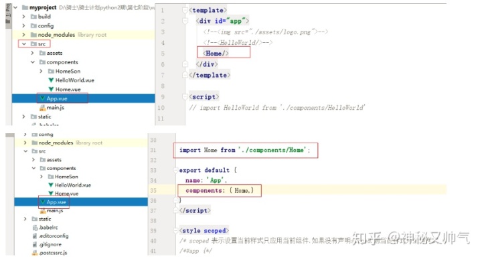Open the .postcssrc.js file
The image size is (482, 257).
(53, 253)
